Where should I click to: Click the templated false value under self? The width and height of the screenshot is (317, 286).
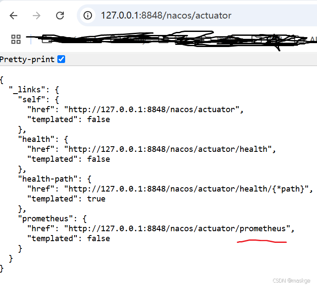99,119
